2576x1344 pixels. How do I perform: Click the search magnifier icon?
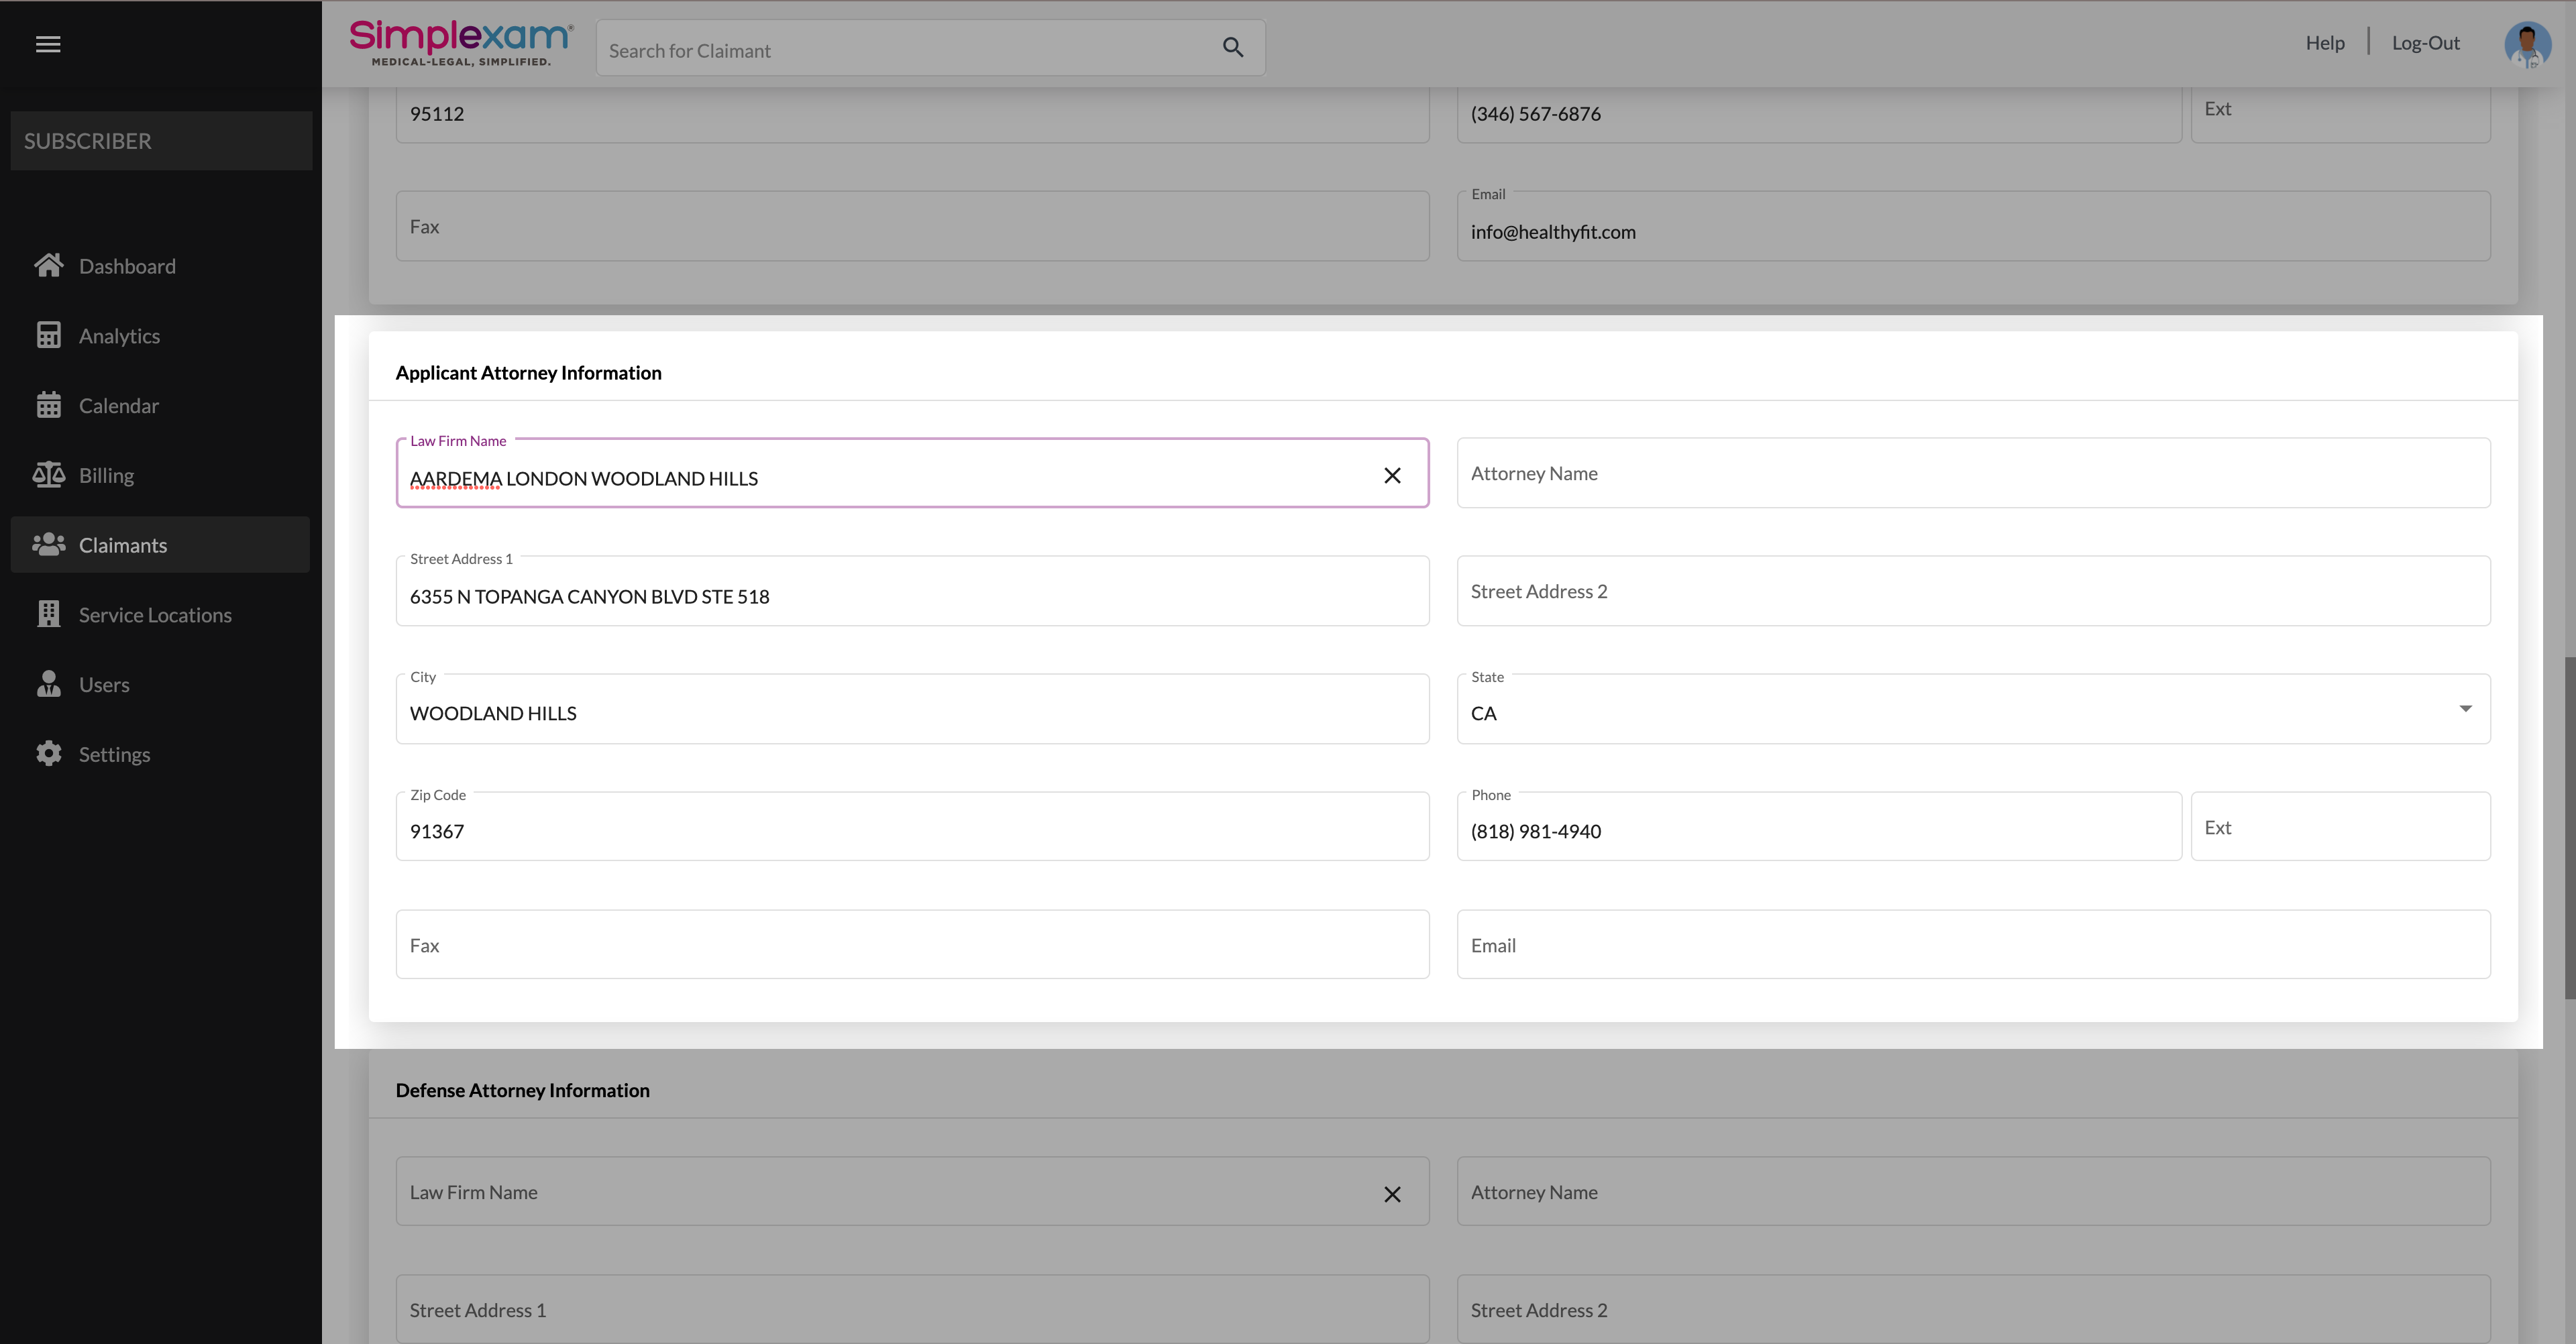click(1232, 47)
